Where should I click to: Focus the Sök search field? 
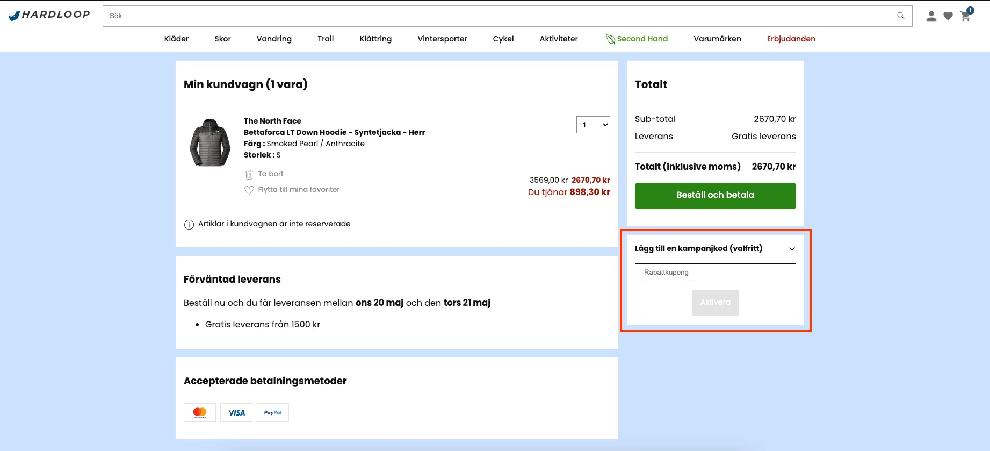point(507,16)
